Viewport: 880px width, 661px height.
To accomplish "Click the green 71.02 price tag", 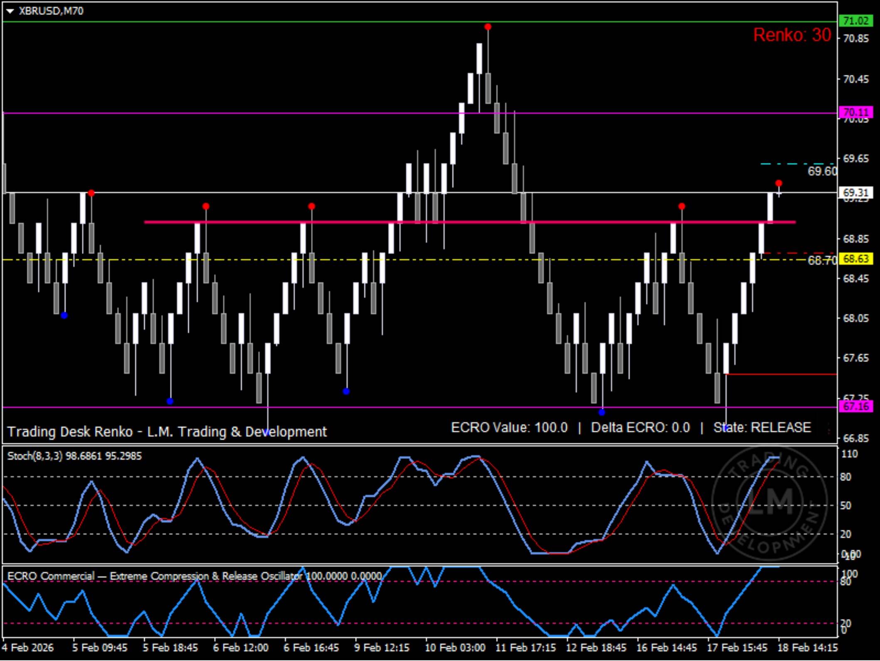I will (856, 21).
